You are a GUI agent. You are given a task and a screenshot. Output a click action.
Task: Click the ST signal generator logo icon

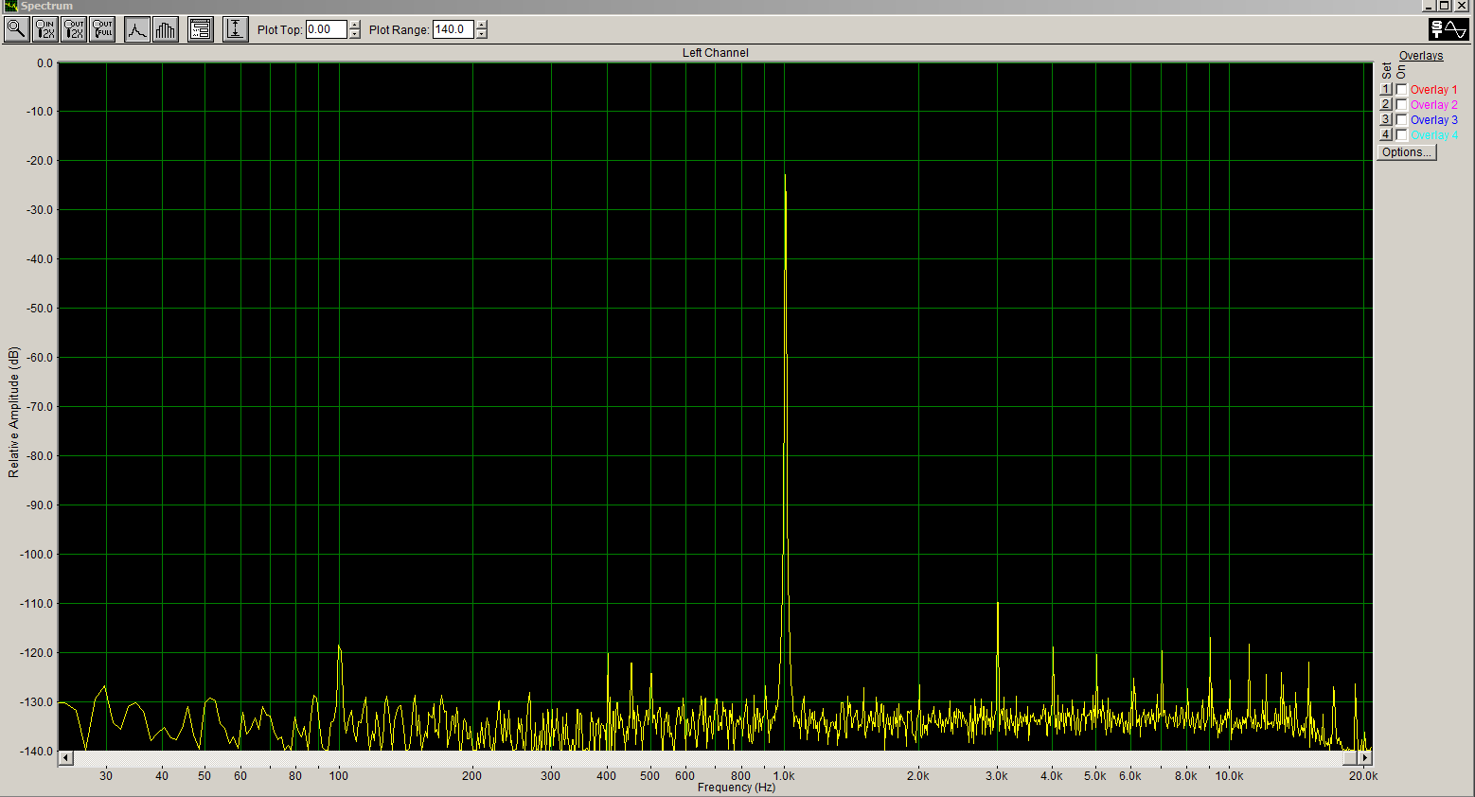tap(1448, 29)
